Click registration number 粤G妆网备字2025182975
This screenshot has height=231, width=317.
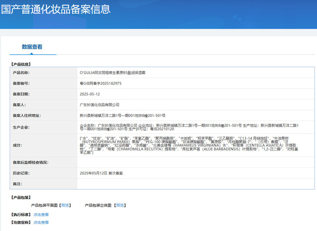(101, 83)
